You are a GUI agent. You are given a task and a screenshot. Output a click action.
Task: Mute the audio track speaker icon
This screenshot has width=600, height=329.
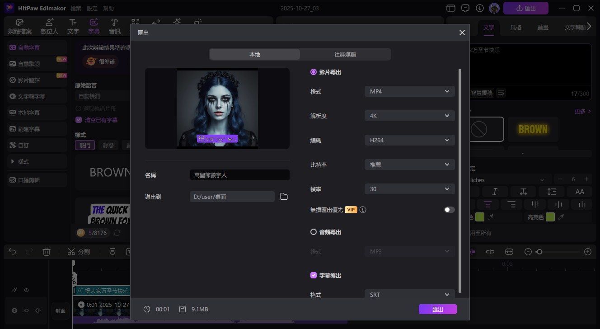coord(38,310)
